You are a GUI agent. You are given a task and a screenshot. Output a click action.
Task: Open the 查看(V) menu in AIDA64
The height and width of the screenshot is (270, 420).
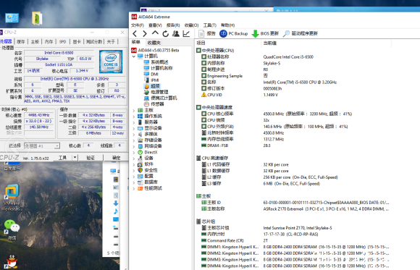[155, 25]
